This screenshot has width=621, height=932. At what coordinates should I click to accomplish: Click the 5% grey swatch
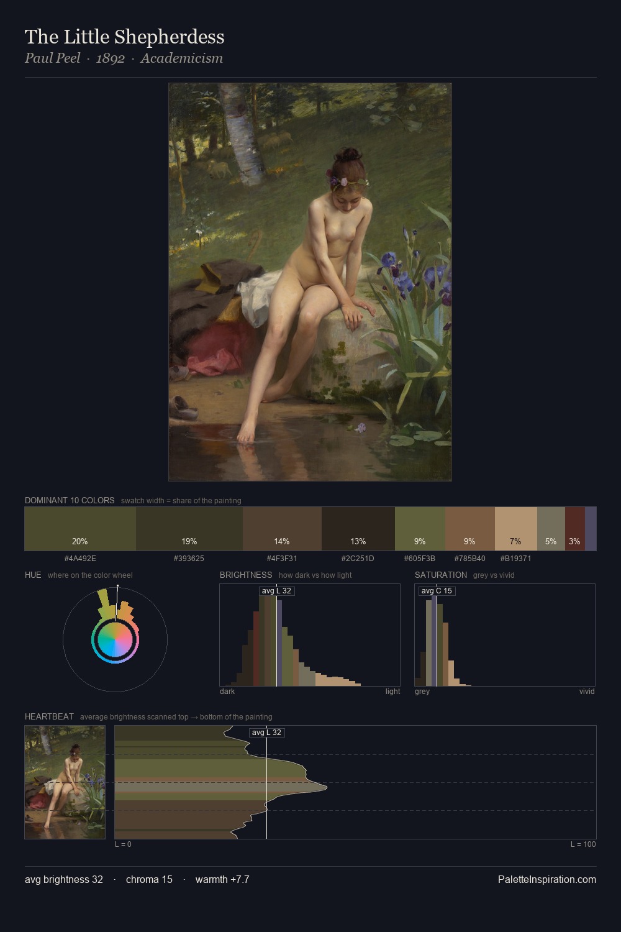551,529
